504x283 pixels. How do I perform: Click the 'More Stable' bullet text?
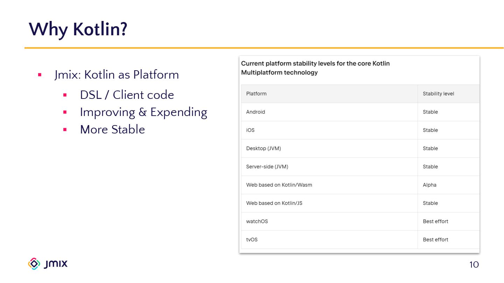(x=112, y=130)
